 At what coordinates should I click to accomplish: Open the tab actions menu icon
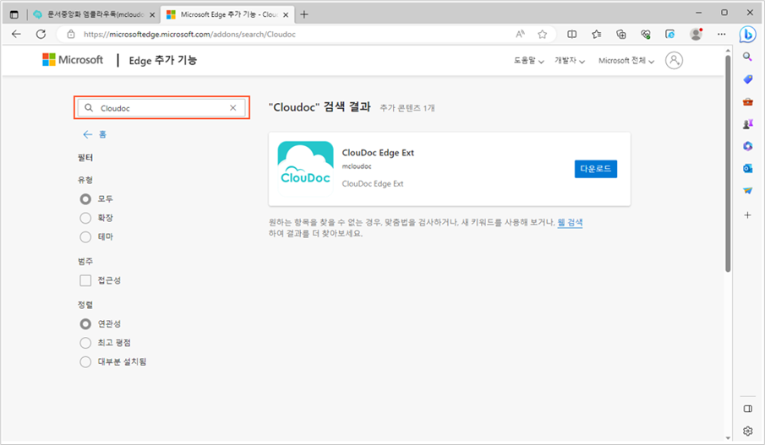[x=14, y=14]
